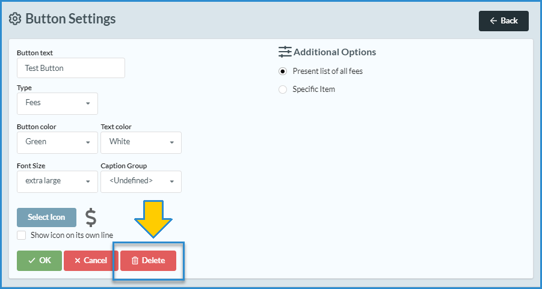
Task: Click the Button text input field
Action: pos(70,68)
